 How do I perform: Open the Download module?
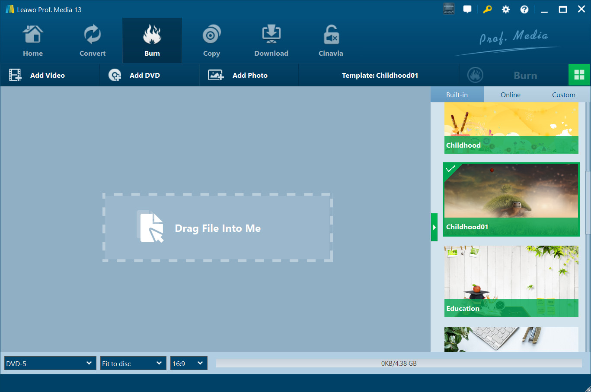coord(271,40)
